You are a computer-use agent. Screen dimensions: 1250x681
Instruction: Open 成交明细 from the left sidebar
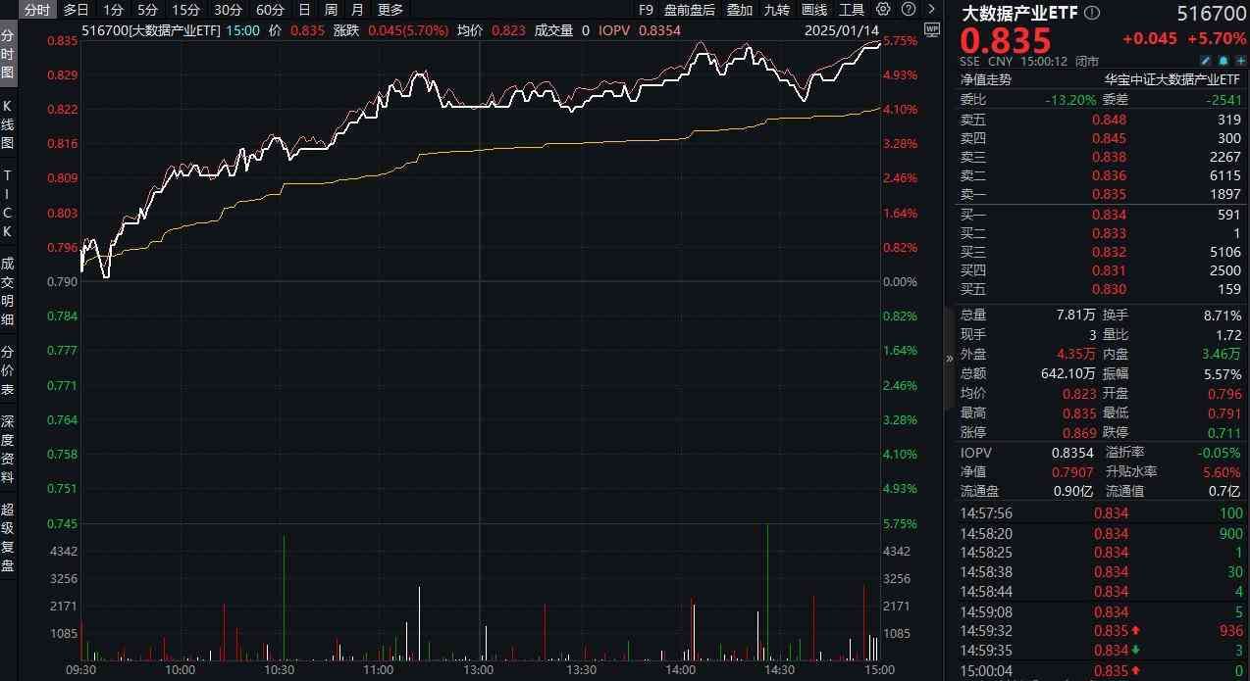8,291
